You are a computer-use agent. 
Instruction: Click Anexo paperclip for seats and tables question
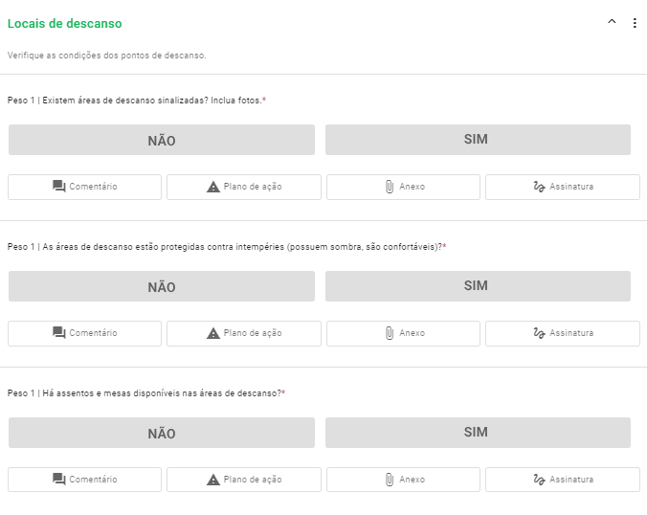pos(390,480)
